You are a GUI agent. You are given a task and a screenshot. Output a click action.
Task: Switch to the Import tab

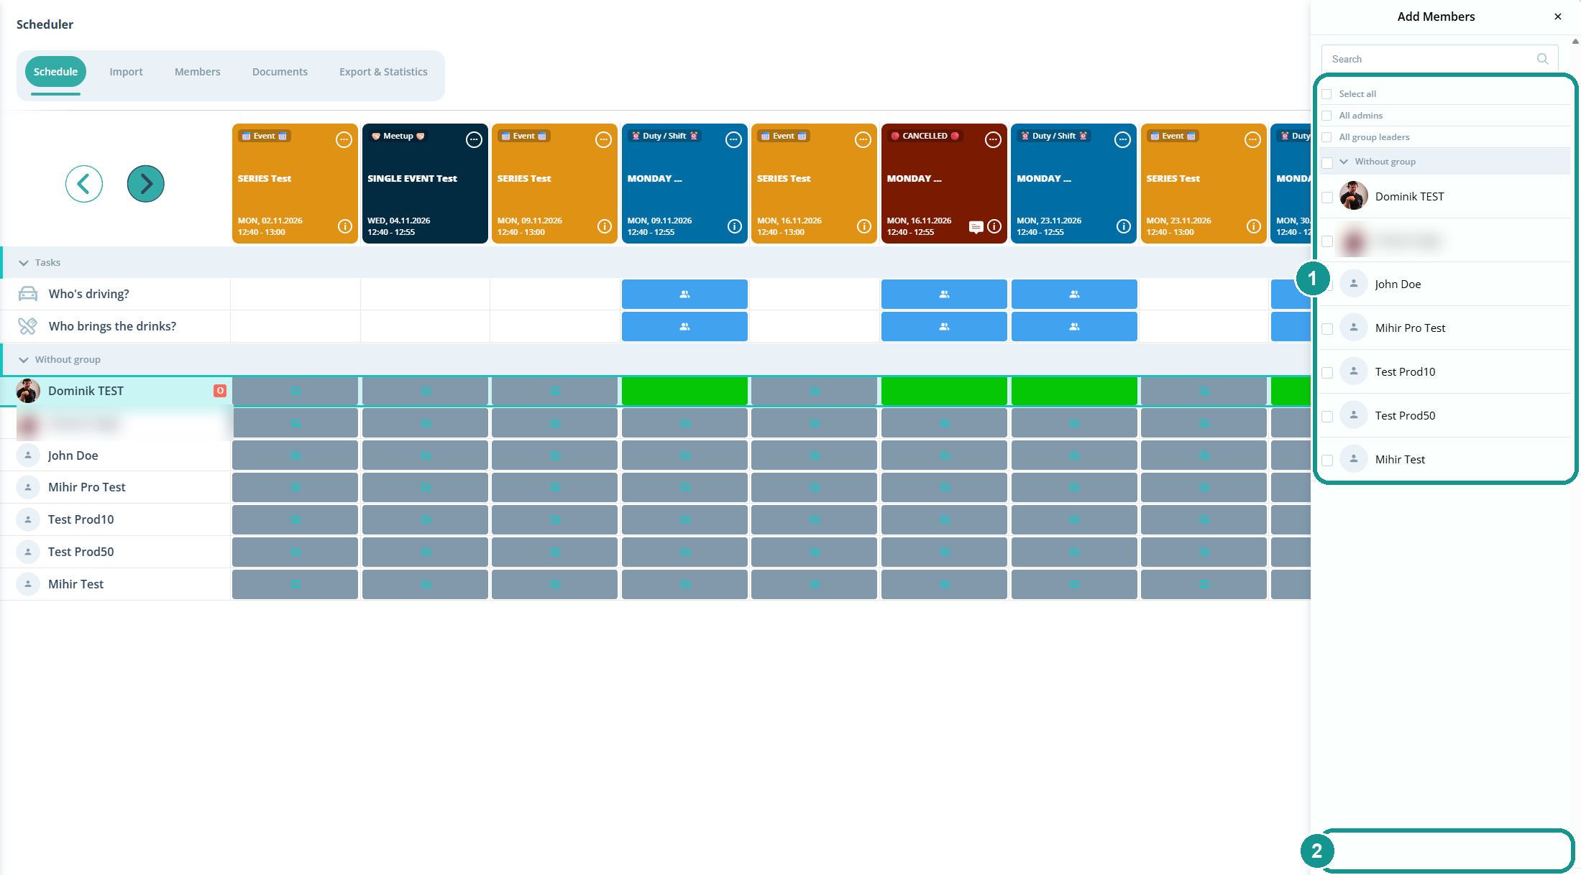(126, 72)
